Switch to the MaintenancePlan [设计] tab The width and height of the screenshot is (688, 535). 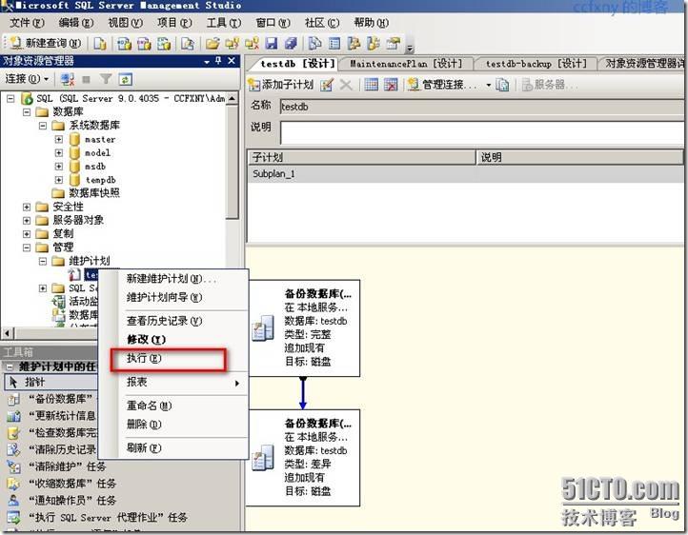406,64
